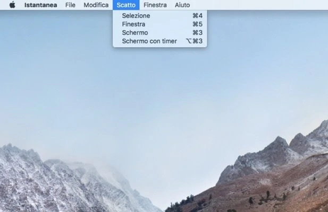Open the Aiuto menu

tap(182, 5)
